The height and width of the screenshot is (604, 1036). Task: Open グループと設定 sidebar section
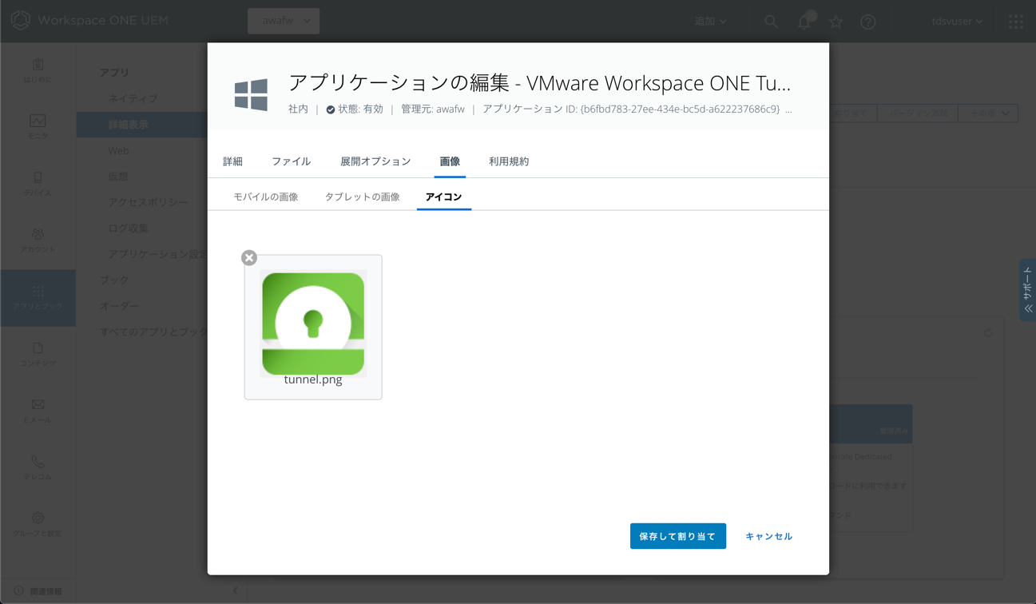[x=38, y=524]
